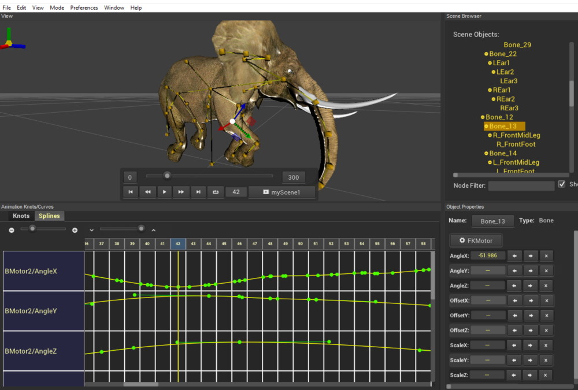Image resolution: width=578 pixels, height=390 pixels.
Task: Delete AngleX knot with X button
Action: pyautogui.click(x=546, y=256)
